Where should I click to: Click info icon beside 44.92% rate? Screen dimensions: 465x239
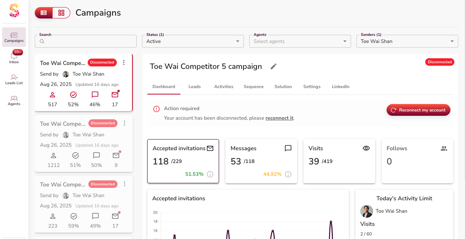point(288,174)
